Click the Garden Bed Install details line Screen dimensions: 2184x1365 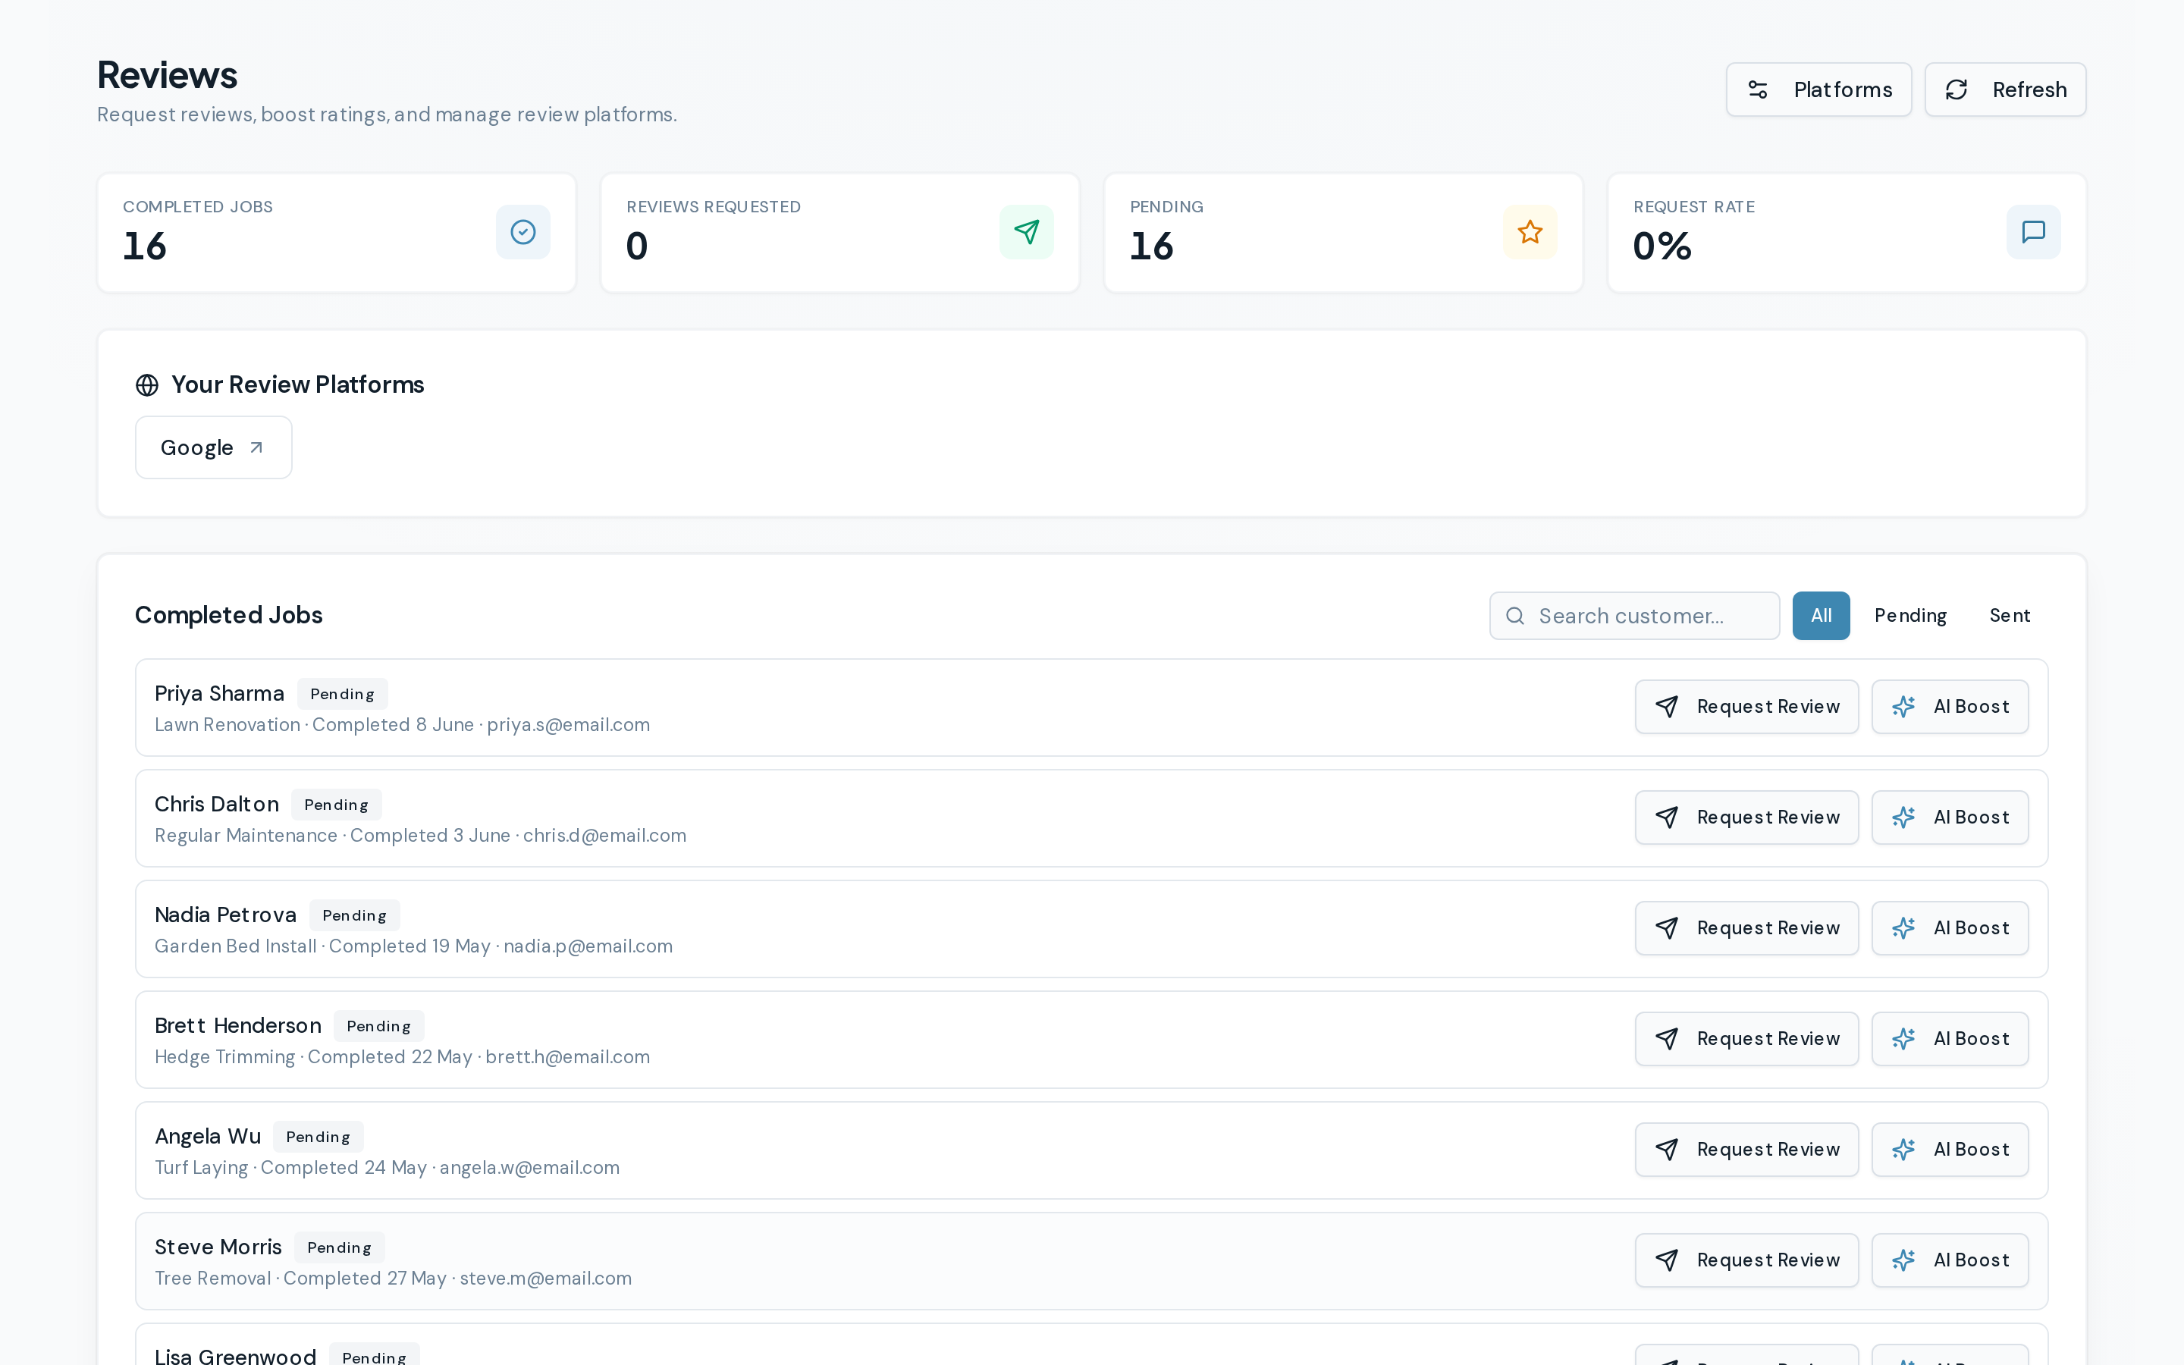[x=413, y=946]
